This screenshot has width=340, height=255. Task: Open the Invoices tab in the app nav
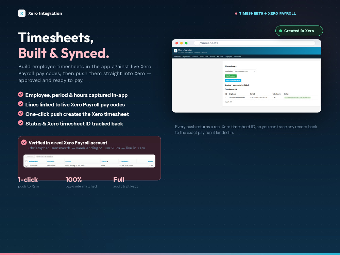(x=213, y=56)
